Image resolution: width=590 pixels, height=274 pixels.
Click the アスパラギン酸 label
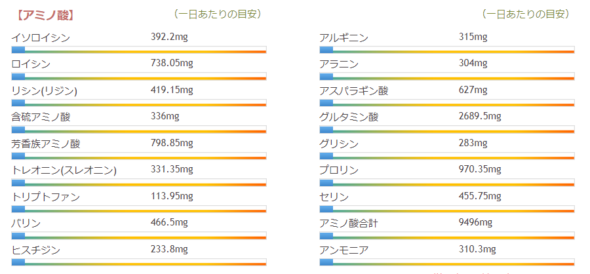coord(354,90)
